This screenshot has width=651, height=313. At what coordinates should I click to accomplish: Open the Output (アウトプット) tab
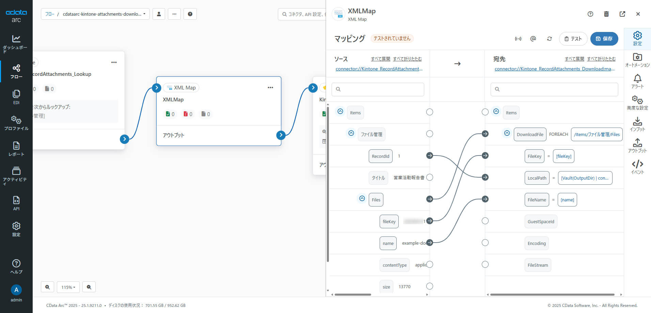tap(637, 146)
